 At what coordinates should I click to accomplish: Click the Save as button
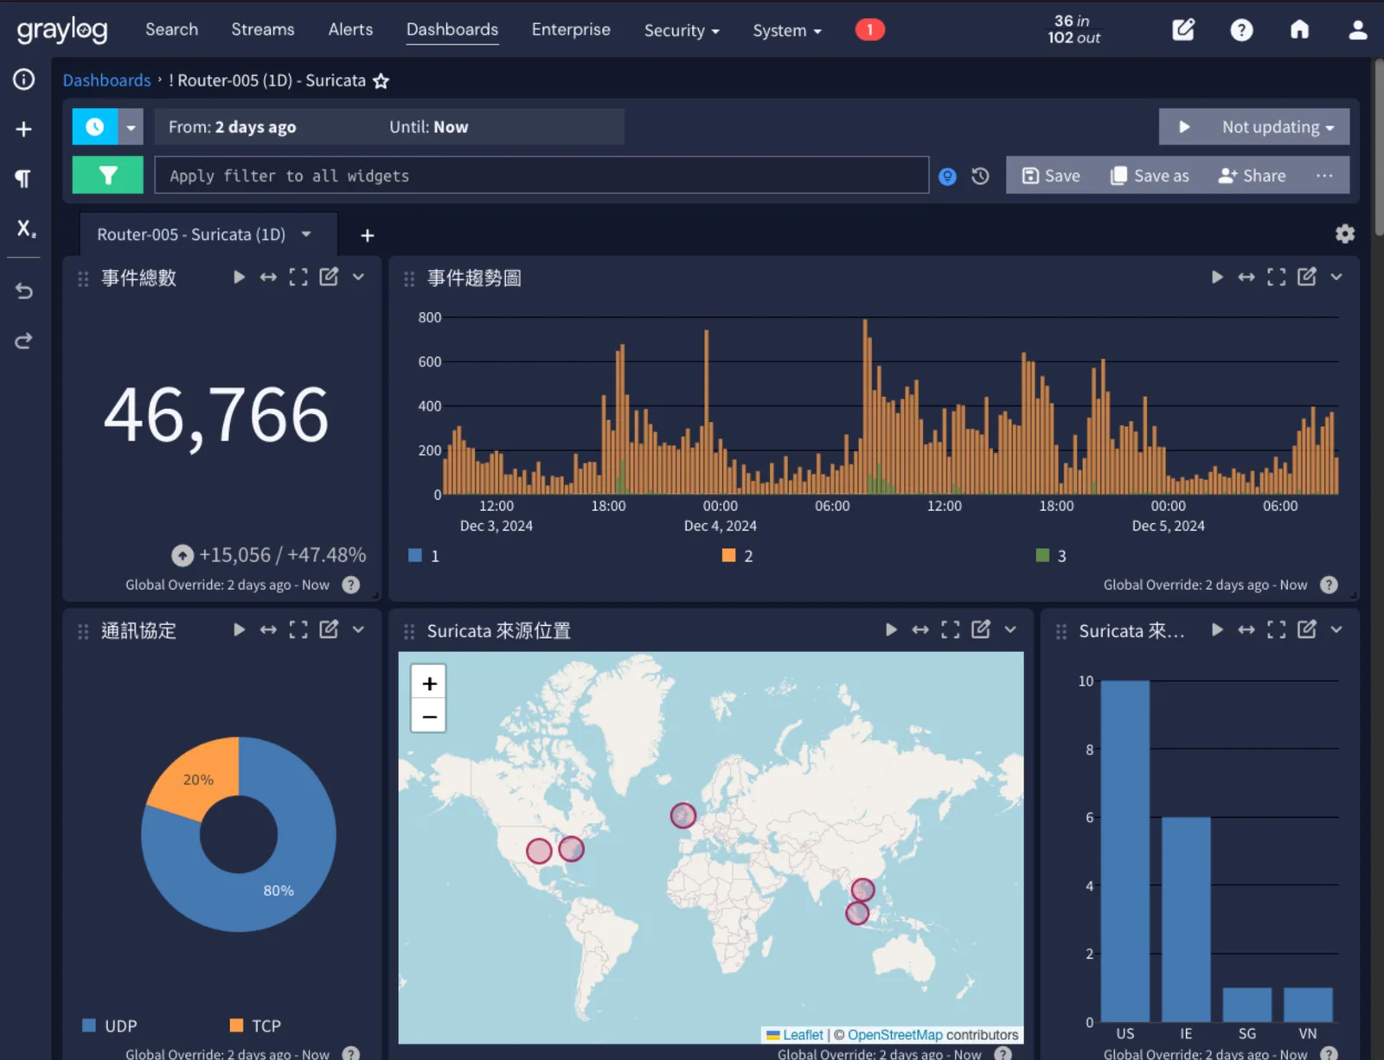[x=1150, y=176]
